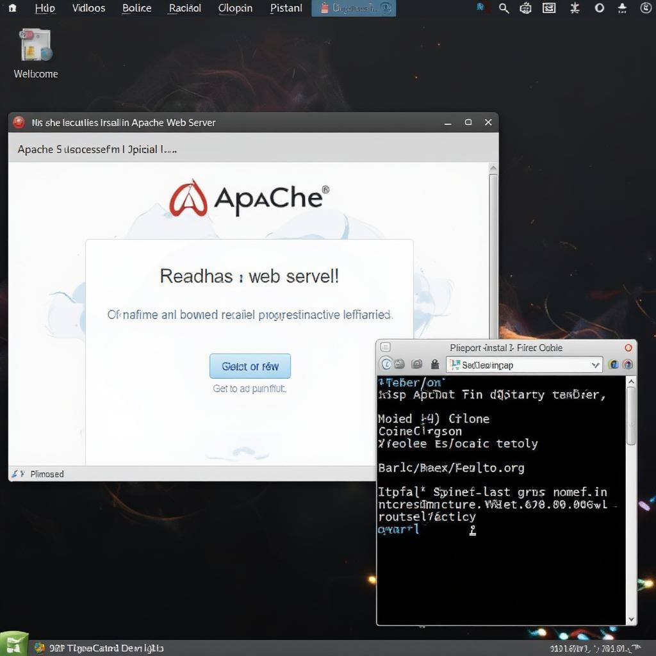
Task: Click the small blue tray icon in top panel
Action: coord(480,6)
